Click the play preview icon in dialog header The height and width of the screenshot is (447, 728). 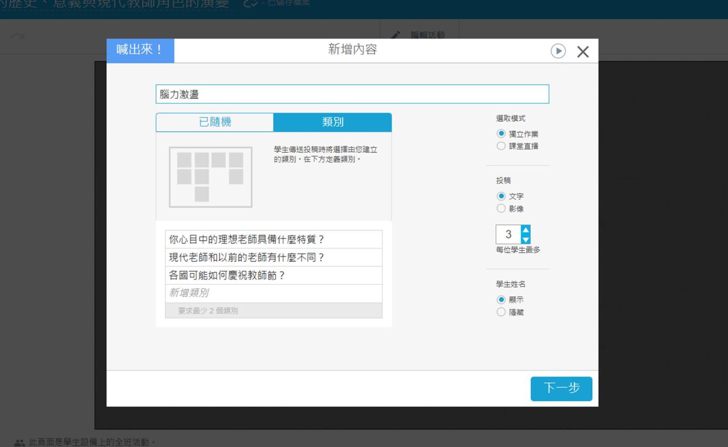point(558,51)
